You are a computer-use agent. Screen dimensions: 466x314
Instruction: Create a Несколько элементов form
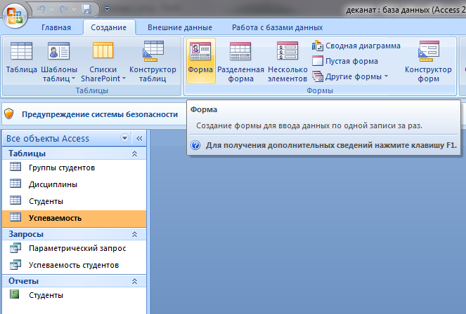click(287, 62)
